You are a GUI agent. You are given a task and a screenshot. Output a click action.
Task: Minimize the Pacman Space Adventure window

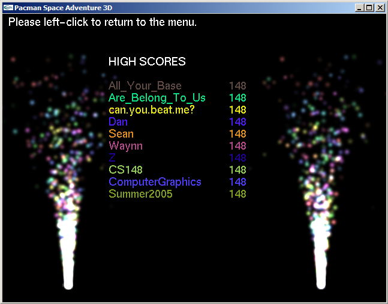359,8
